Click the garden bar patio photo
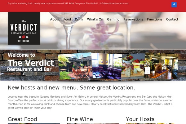The height and width of the screenshot is (124, 186). pos(75,66)
